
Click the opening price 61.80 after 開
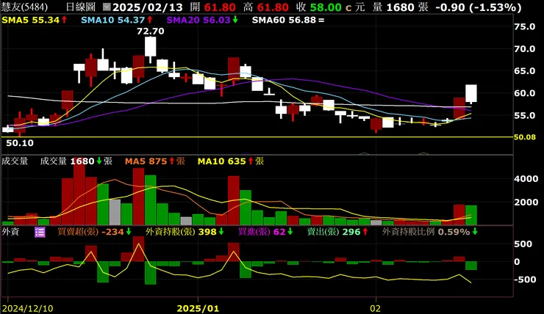[x=220, y=7]
